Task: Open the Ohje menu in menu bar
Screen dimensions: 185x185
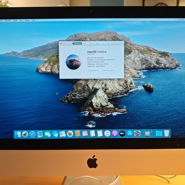Action: pos(34,20)
